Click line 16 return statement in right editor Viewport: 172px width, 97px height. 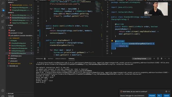click(123, 46)
